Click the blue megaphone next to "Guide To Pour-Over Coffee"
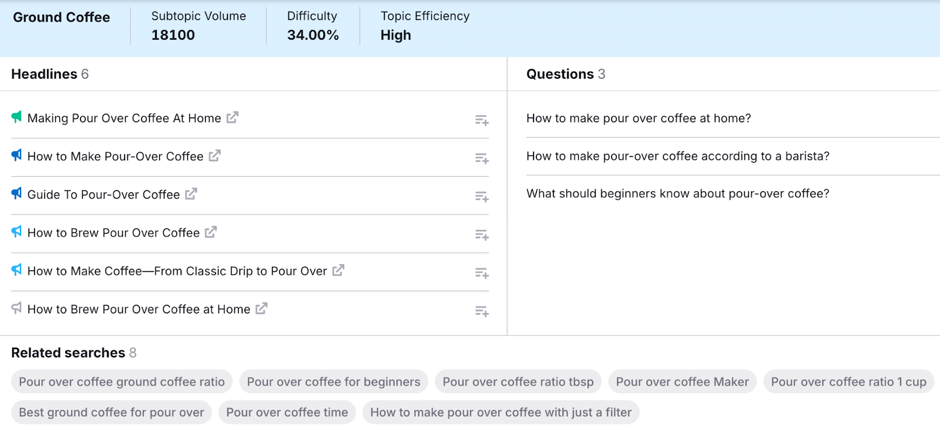The width and height of the screenshot is (940, 429). click(x=16, y=194)
